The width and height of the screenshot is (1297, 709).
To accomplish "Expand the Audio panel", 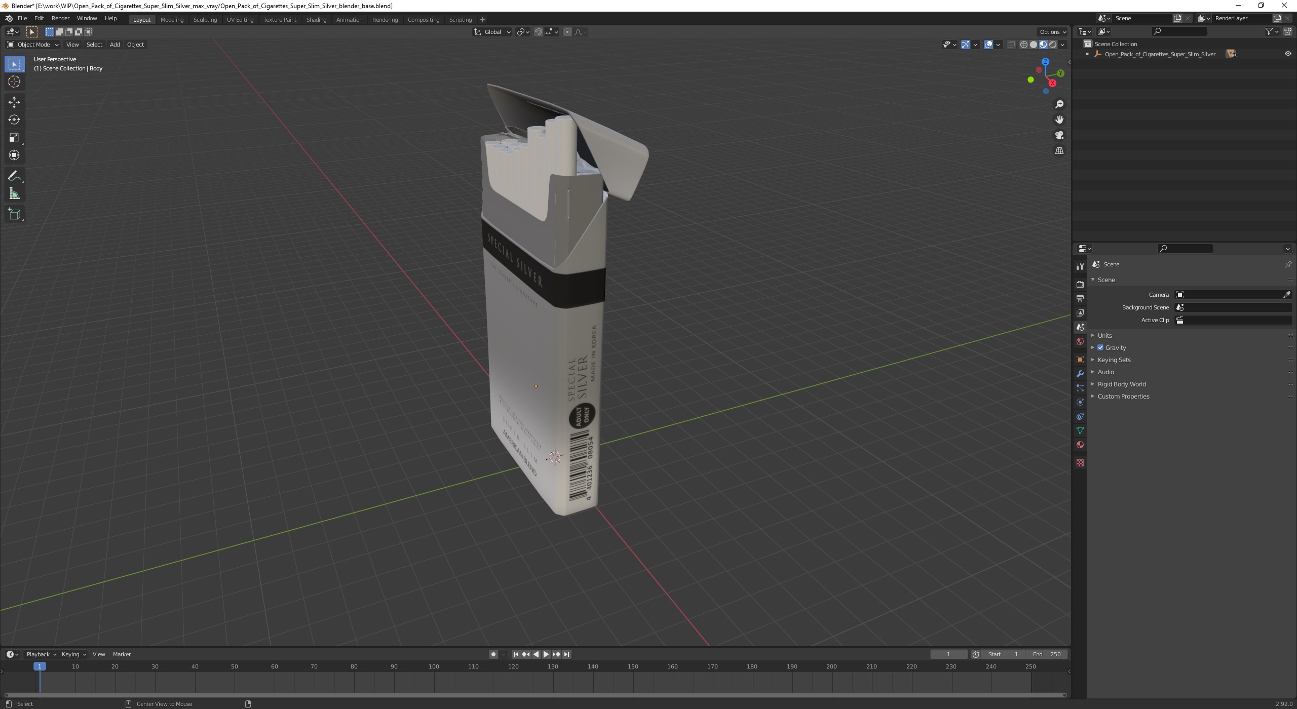I will click(1105, 372).
